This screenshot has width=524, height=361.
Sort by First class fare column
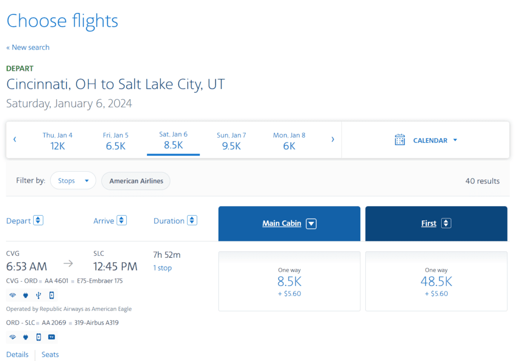[x=446, y=223]
